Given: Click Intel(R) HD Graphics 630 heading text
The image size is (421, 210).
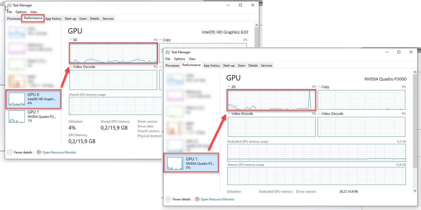Looking at the screenshot, I should 225,32.
